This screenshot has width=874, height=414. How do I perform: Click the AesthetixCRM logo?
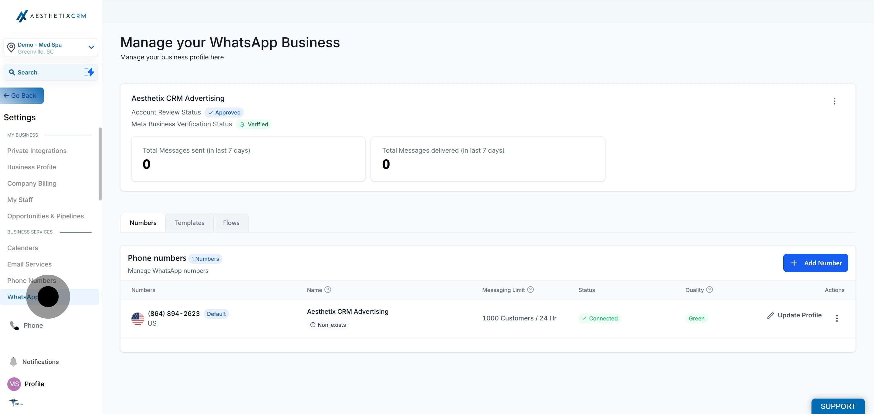[x=51, y=16]
